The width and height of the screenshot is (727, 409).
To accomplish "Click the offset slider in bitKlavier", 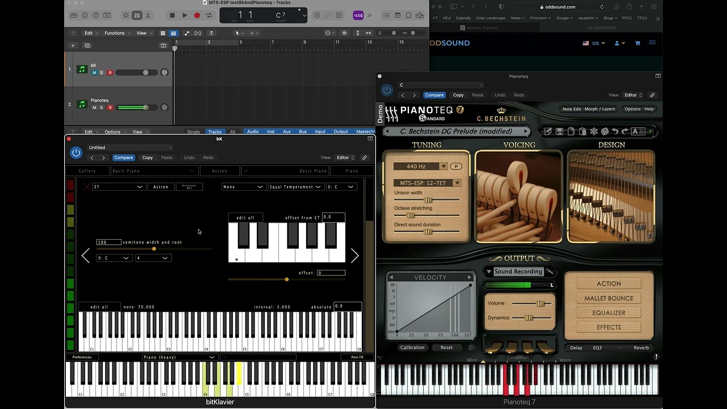I will tap(286, 279).
